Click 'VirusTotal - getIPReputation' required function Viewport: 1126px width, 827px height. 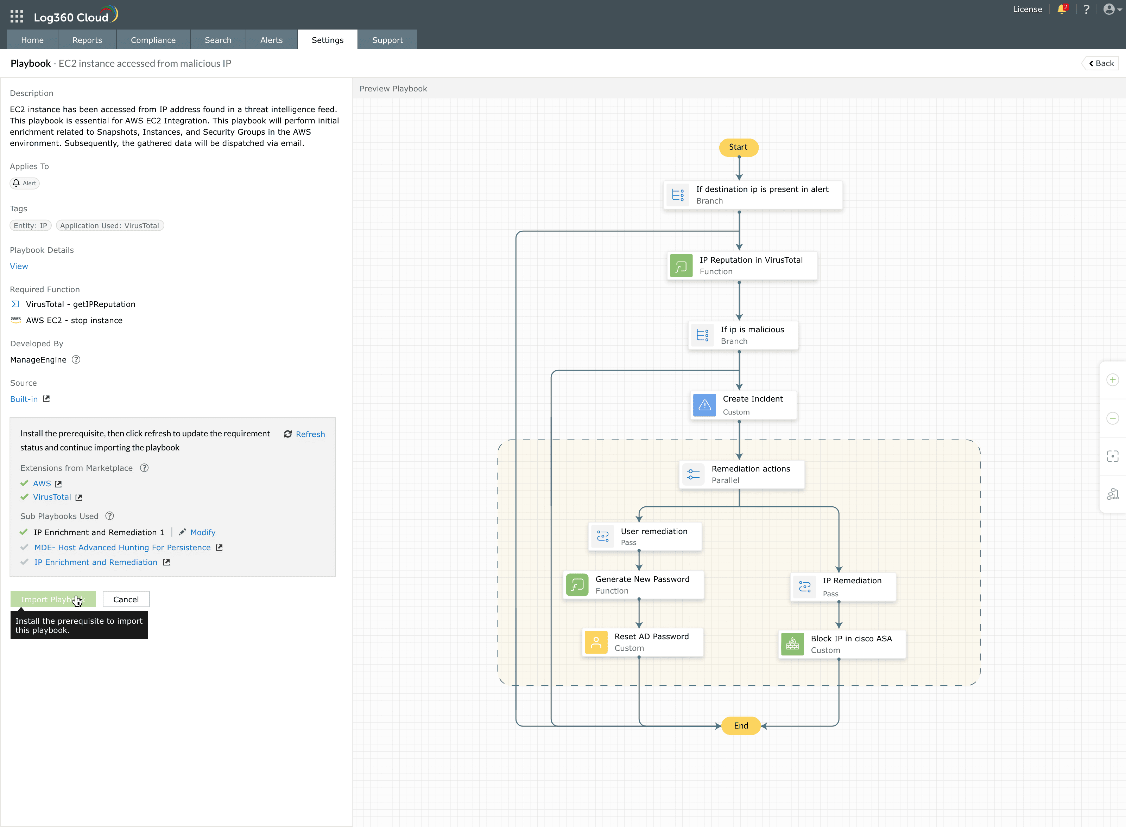tap(81, 304)
